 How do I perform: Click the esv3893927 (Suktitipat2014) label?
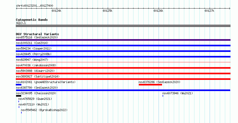(38, 76)
